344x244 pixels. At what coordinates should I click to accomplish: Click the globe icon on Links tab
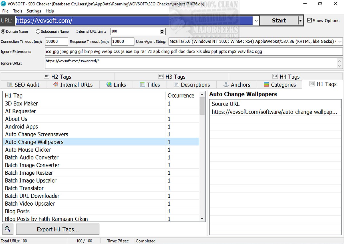tap(109, 84)
